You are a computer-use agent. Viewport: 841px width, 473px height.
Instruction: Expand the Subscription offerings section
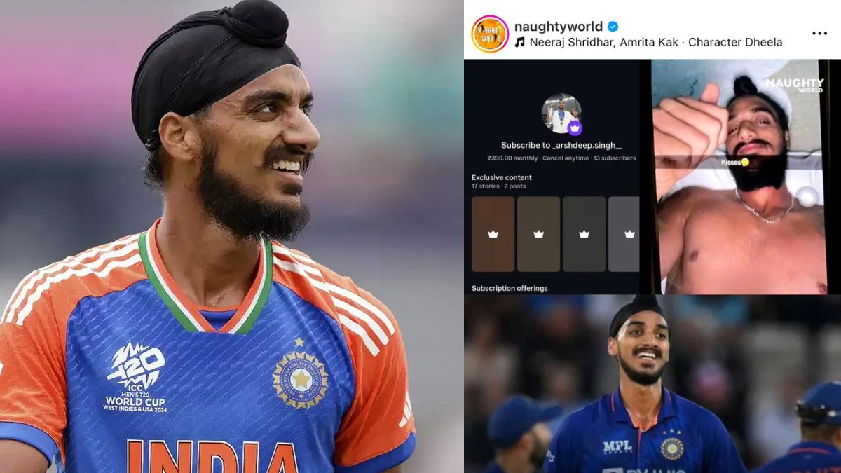pos(510,288)
